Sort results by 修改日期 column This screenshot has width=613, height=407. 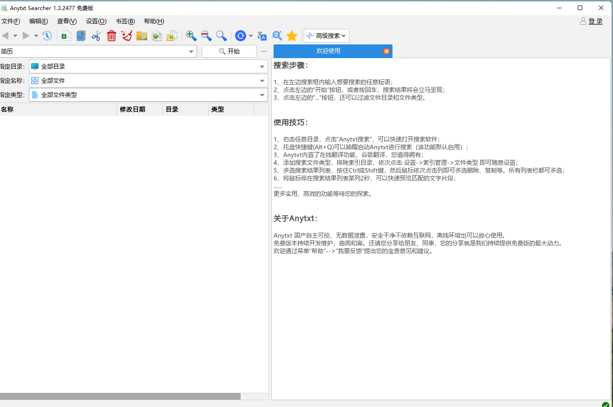tap(140, 109)
